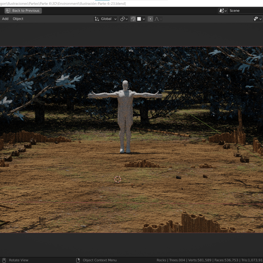Expand the Global transform orientation dropdown
Viewport: 263px width, 263px height.
[106, 19]
